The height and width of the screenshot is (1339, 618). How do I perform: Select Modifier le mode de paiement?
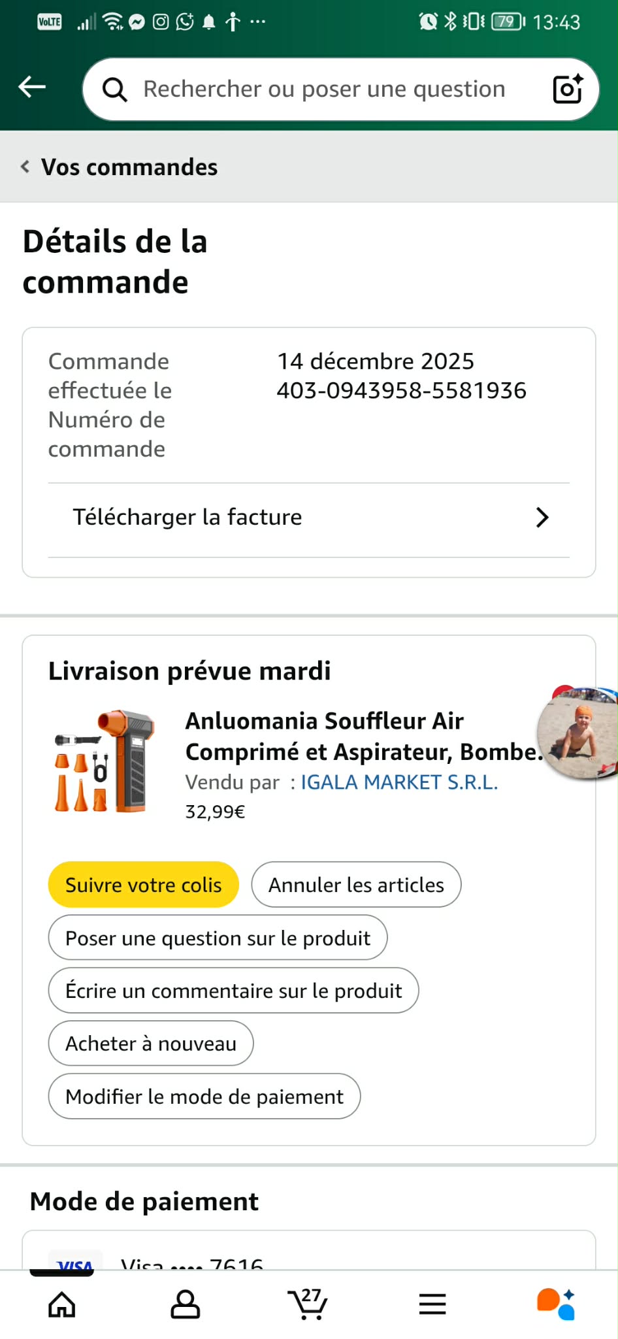204,1097
